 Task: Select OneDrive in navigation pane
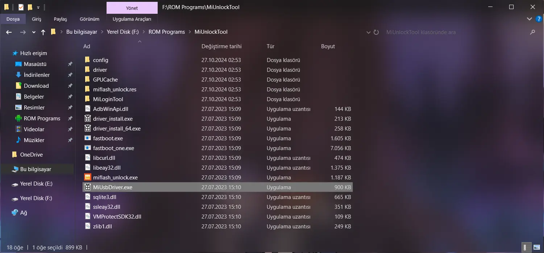point(31,154)
